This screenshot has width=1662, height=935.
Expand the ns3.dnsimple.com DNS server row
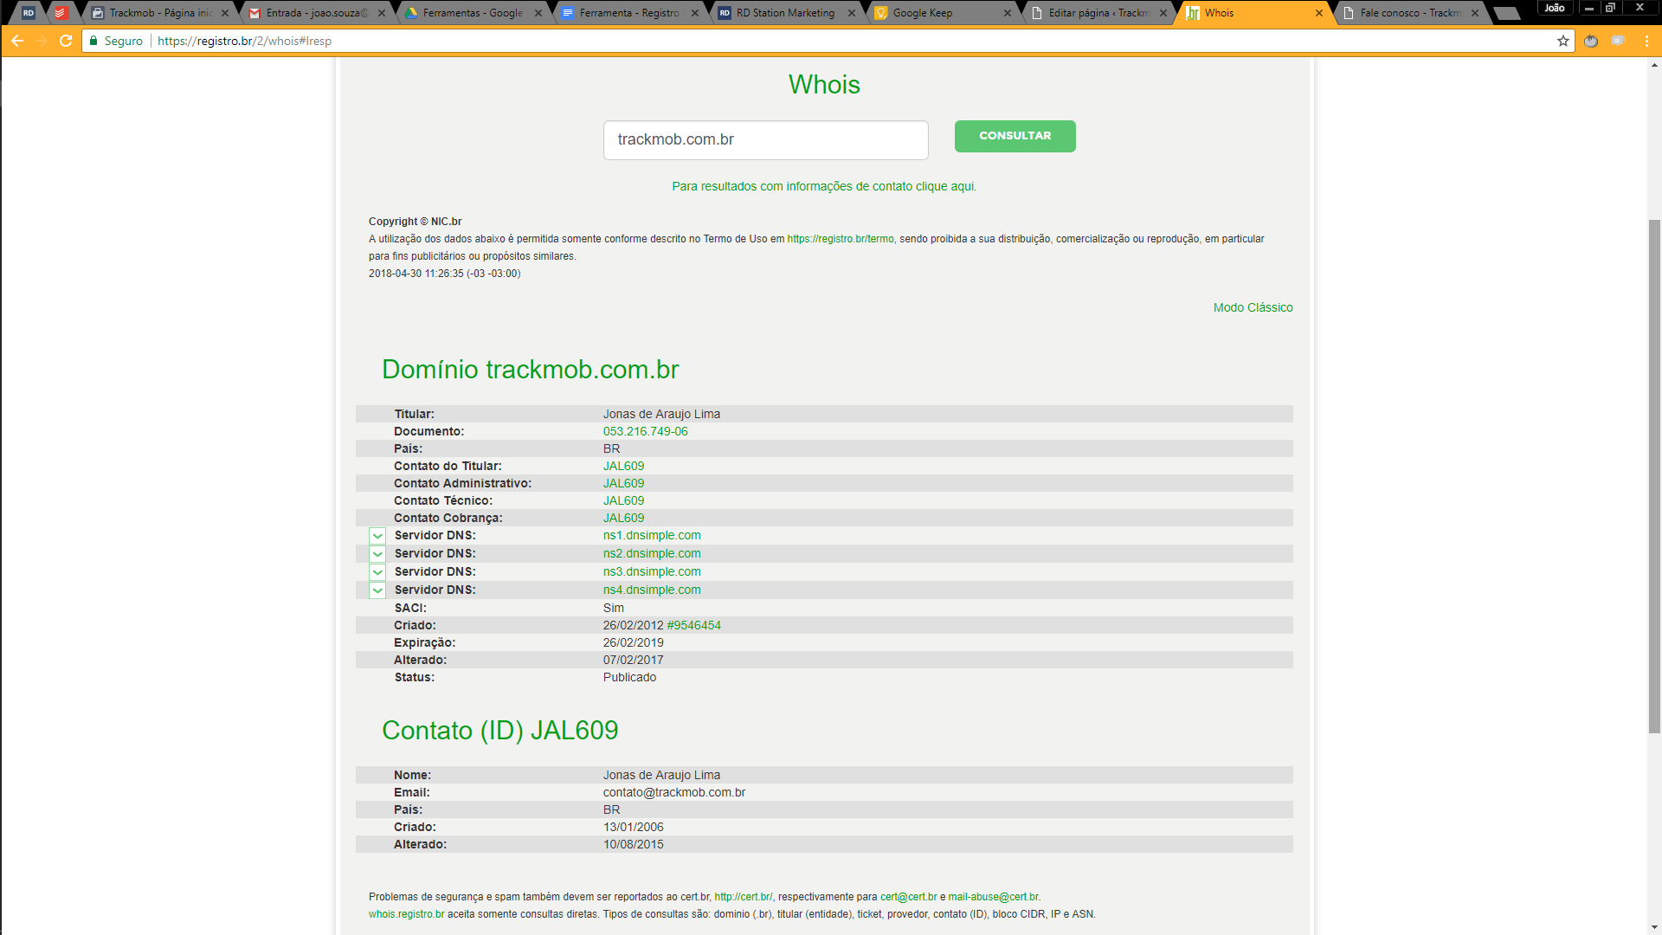pyautogui.click(x=377, y=572)
